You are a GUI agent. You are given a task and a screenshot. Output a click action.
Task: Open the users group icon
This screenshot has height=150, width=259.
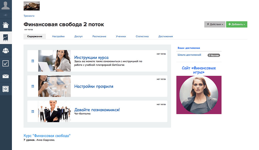click(x=6, y=51)
